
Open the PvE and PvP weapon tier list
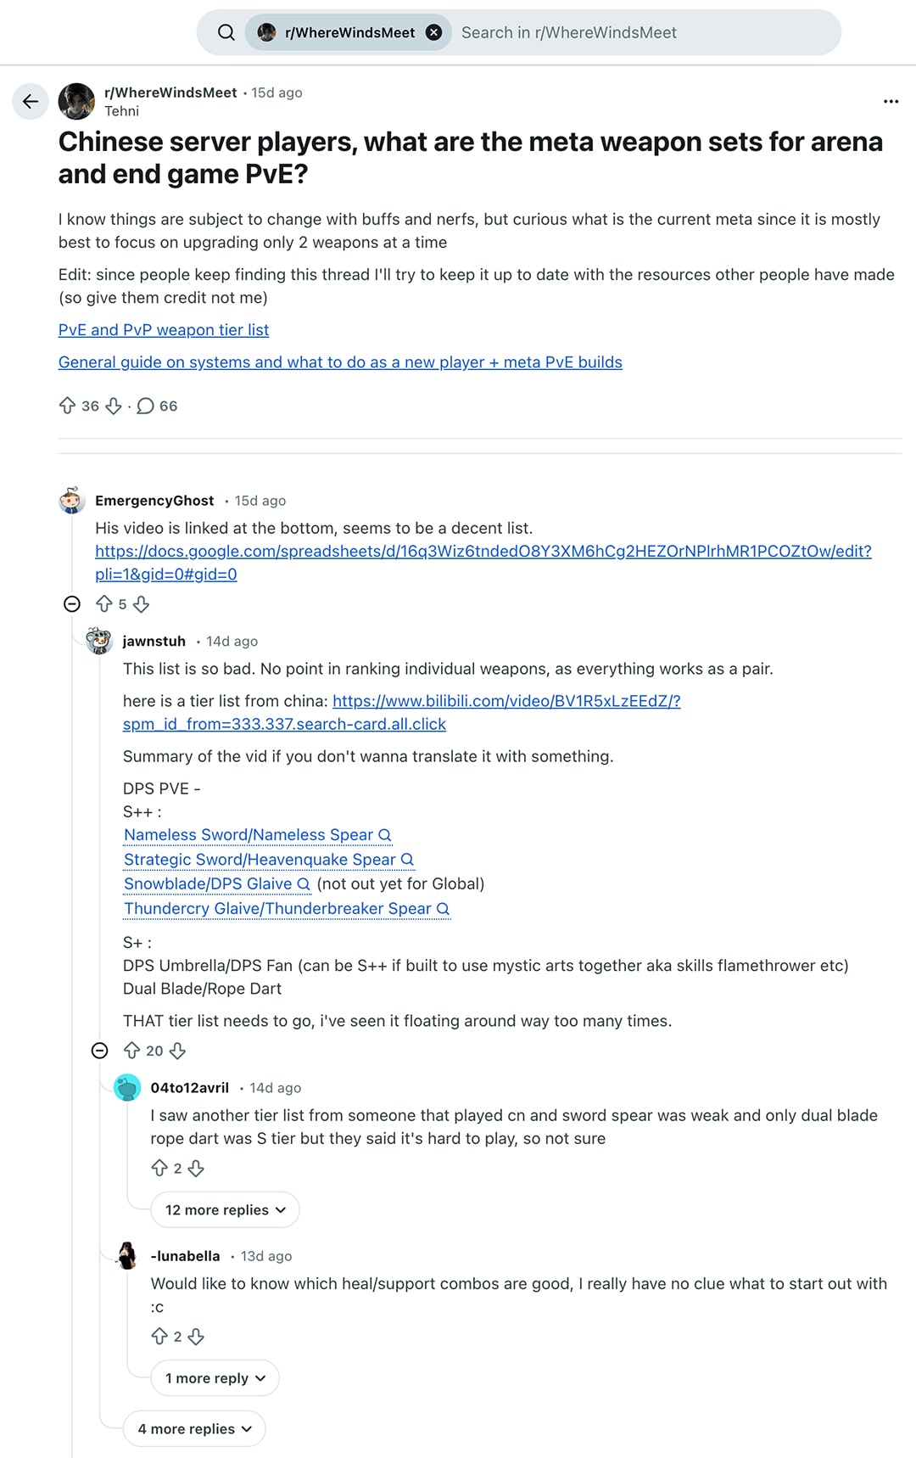pos(163,330)
